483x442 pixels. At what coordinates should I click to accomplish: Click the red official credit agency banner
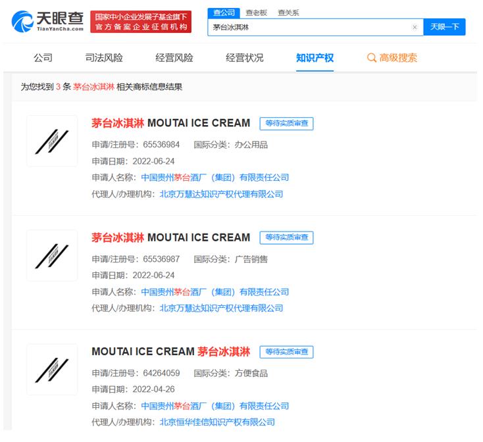click(141, 22)
